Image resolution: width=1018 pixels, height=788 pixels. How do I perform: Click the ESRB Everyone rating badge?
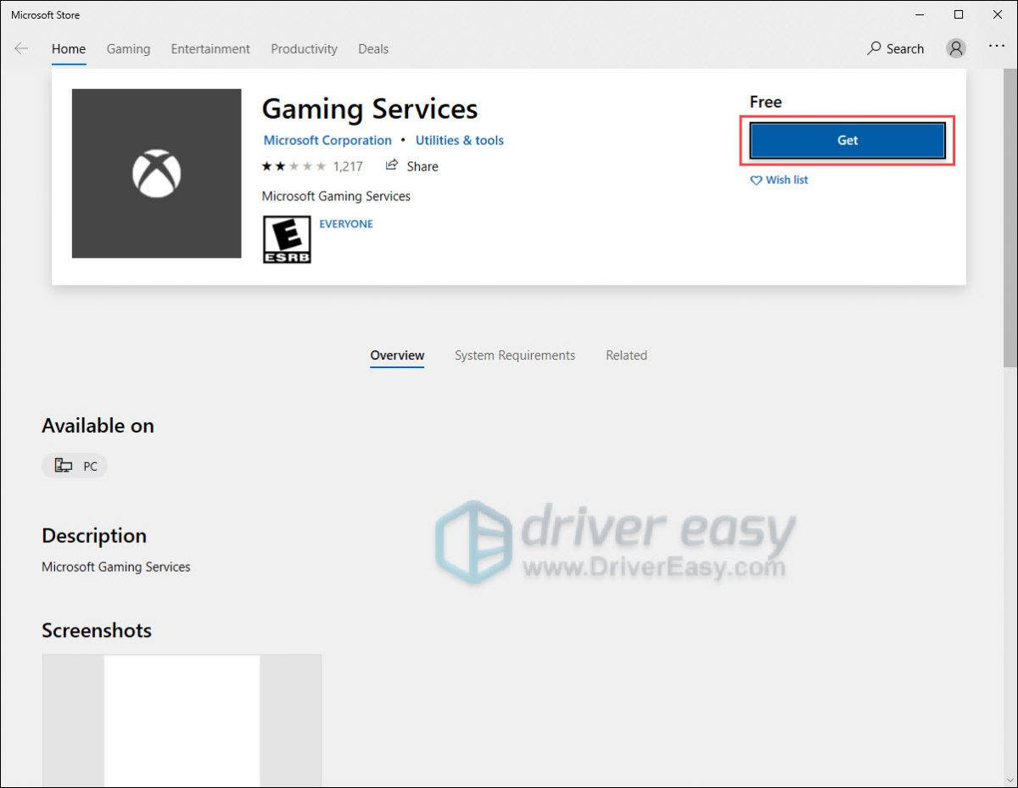(287, 238)
